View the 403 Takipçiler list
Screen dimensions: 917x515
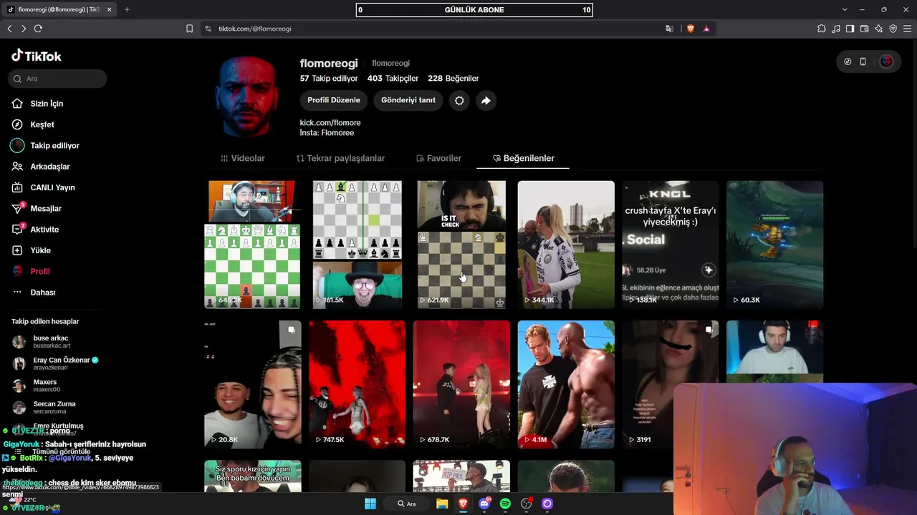point(393,79)
